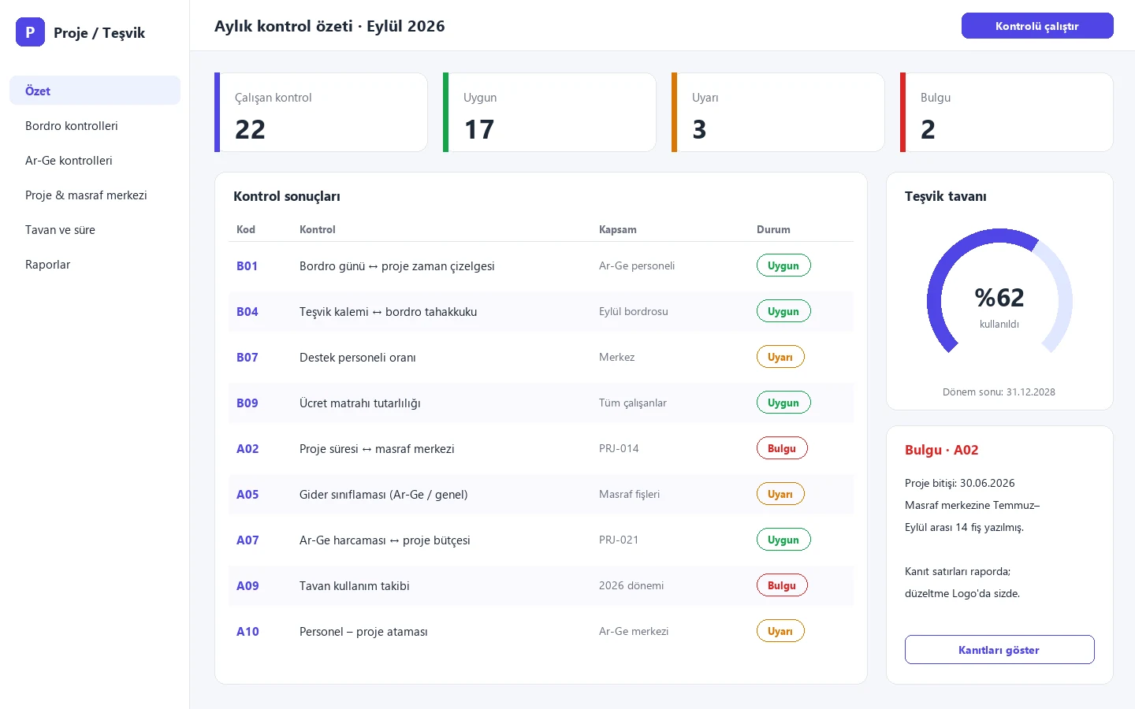Click the Uygun badge in the A07 row
Viewport: 1135px width, 709px height.
click(783, 540)
